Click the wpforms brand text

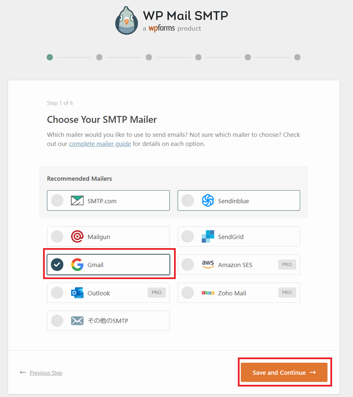coord(162,28)
